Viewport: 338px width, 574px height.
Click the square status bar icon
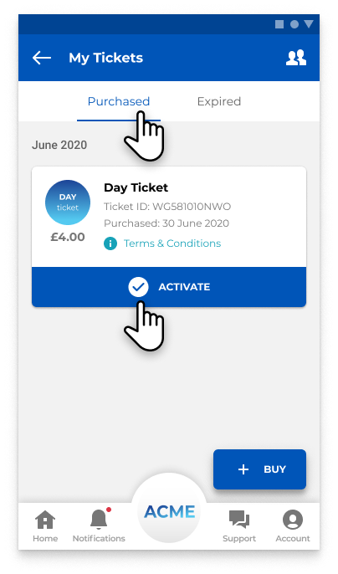click(x=279, y=24)
